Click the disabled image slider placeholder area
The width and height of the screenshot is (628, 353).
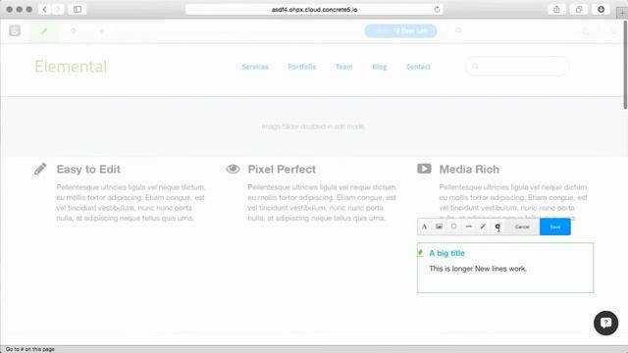[313, 126]
